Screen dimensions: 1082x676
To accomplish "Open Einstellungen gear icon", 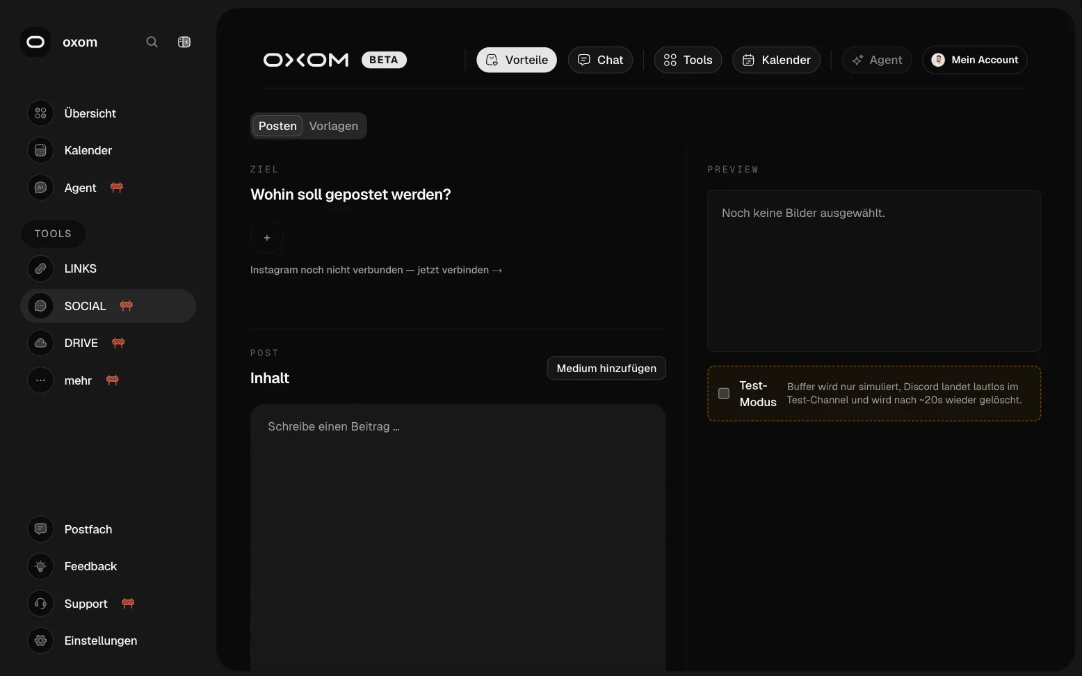I will coord(40,641).
